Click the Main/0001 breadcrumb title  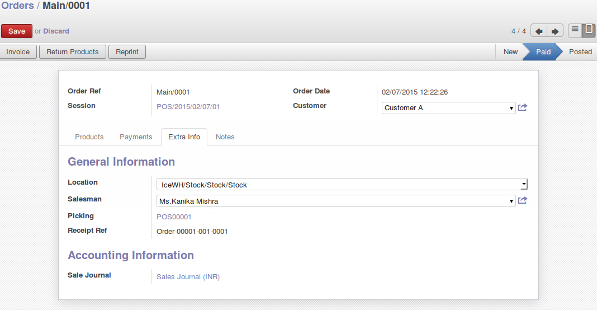click(66, 6)
